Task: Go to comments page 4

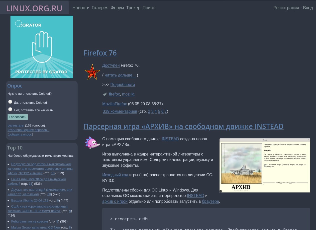Action: coord(156,111)
